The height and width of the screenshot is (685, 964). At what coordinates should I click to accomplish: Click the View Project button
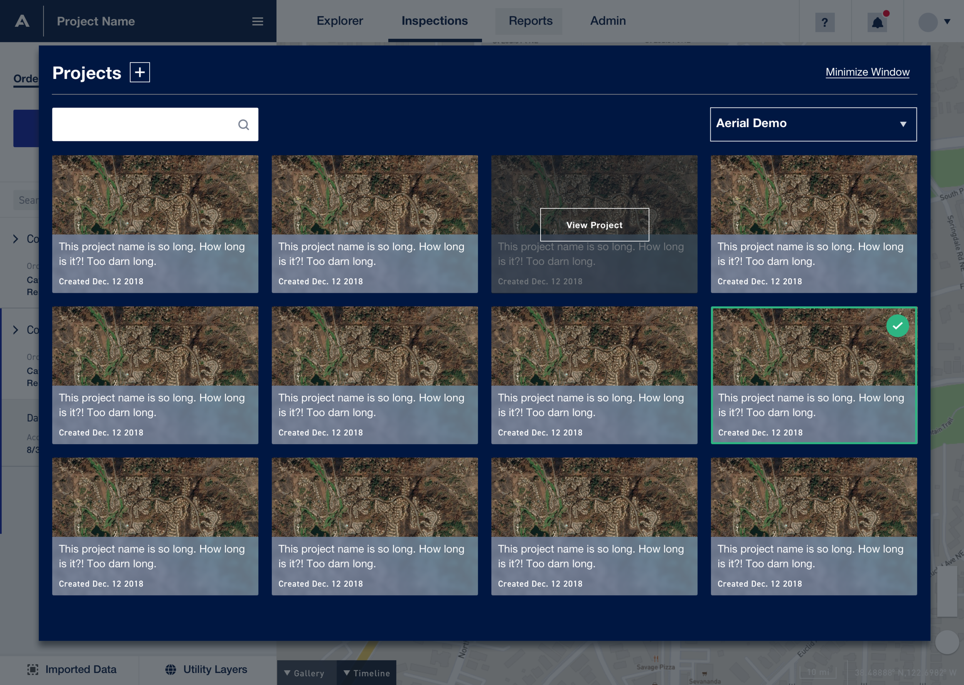click(x=594, y=225)
